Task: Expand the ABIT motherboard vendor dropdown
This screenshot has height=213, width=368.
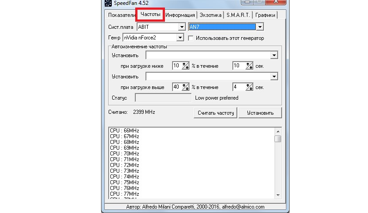Action: click(182, 27)
